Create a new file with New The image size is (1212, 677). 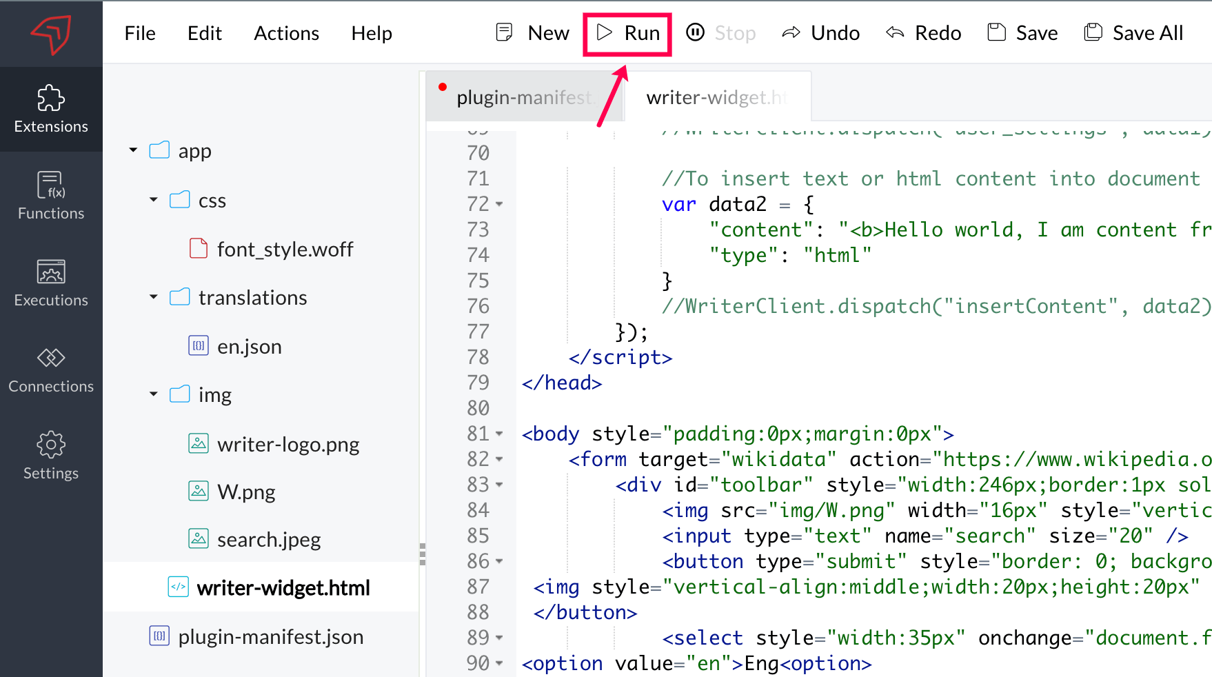533,33
